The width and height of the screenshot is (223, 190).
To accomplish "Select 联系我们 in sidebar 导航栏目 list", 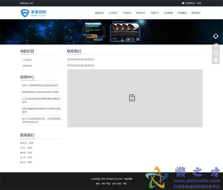I will [x=28, y=66].
